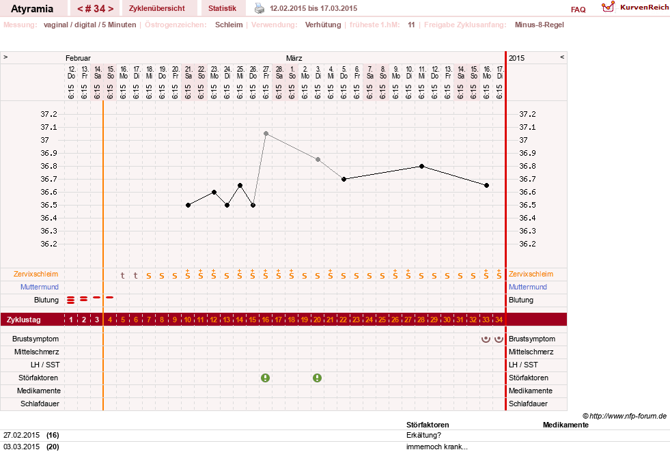Click breast symptom icon on cycle day 33
This screenshot has height=465, width=670.
(486, 339)
